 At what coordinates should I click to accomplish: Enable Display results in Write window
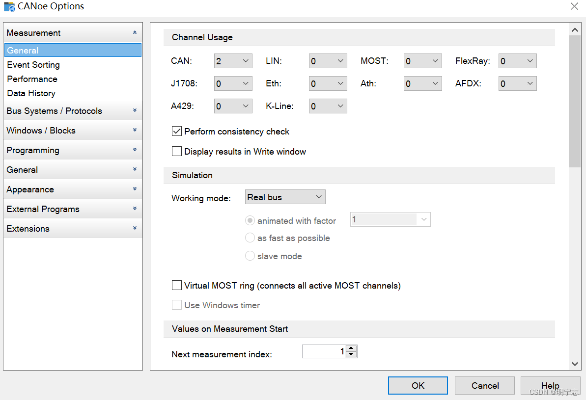click(x=177, y=151)
